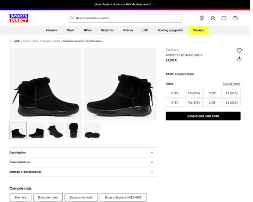Select fourth thumbnail, boot back view
This screenshot has width=253, height=202.
click(74, 130)
